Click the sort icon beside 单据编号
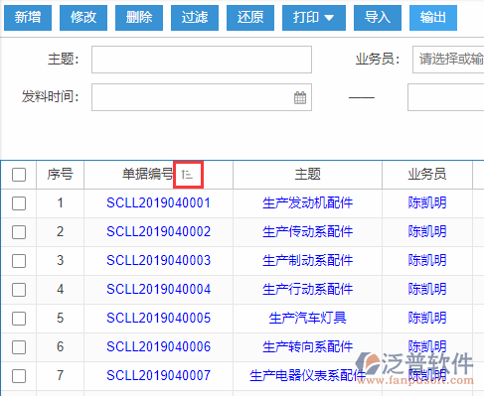Screen dimensions: 484x396 pos(187,175)
